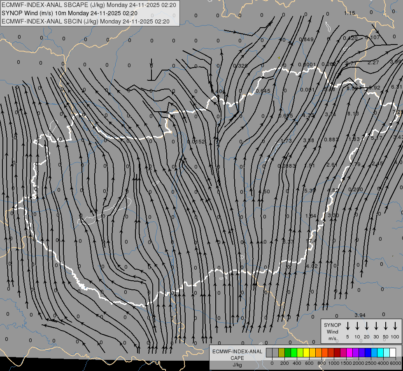The width and height of the screenshot is (403, 371).
Task: Click the 2.61 value on the map
Action: [332, 165]
